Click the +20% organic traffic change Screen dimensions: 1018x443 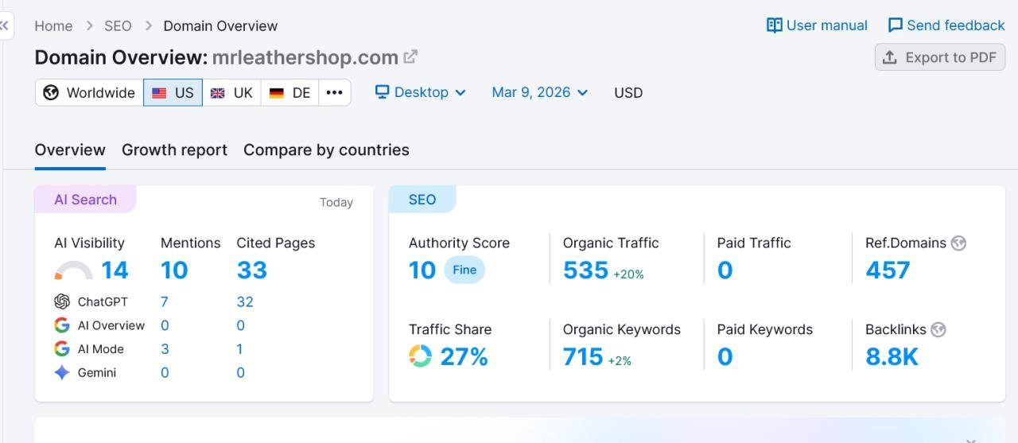point(628,274)
